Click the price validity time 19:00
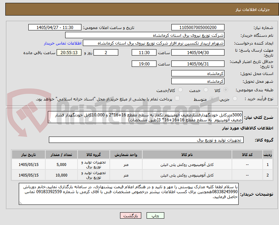This screenshot has width=279, height=225. (x=144, y=64)
